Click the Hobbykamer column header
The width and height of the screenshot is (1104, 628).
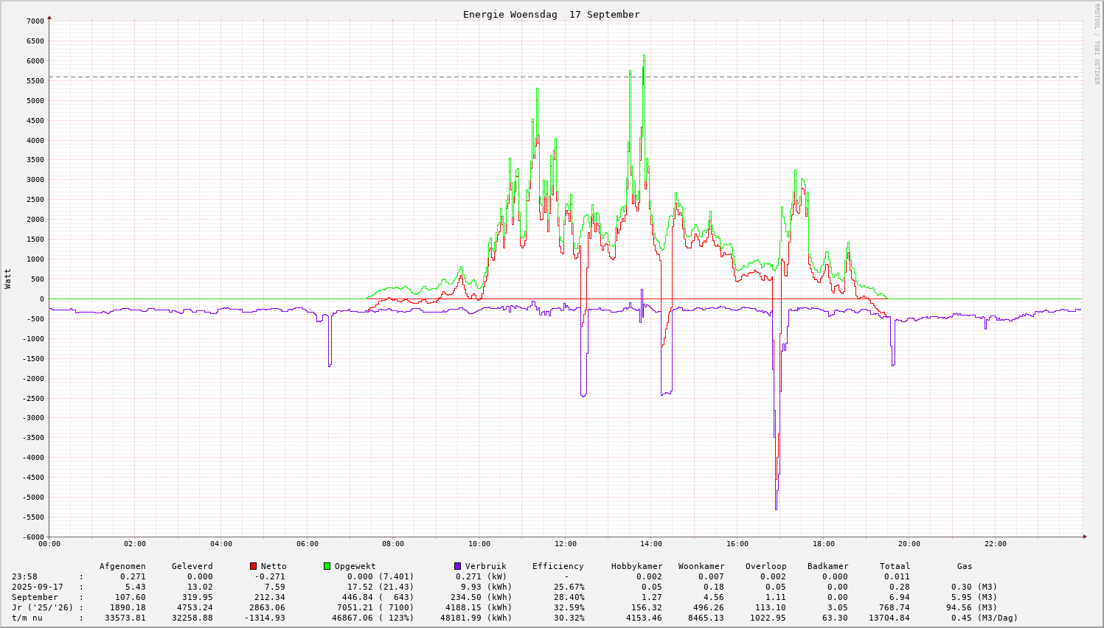pos(636,567)
